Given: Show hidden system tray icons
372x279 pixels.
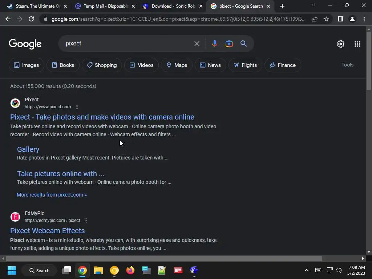Looking at the screenshot, I should 307,270.
